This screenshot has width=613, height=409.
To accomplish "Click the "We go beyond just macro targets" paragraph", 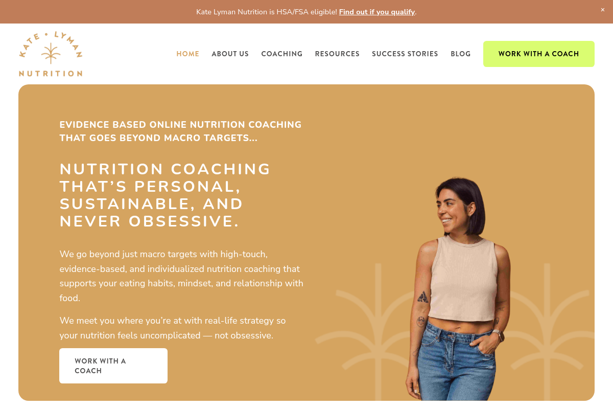I will pos(181,276).
